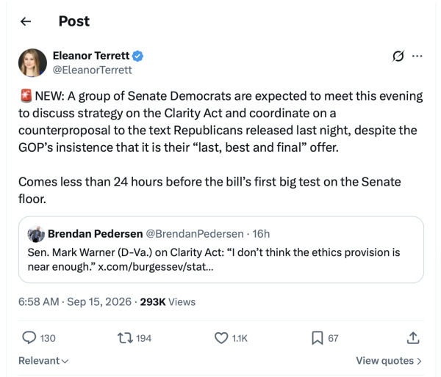The height and width of the screenshot is (377, 441).
Task: Click the 6:58 AM Sep 15 timestamp
Action: [x=75, y=302]
